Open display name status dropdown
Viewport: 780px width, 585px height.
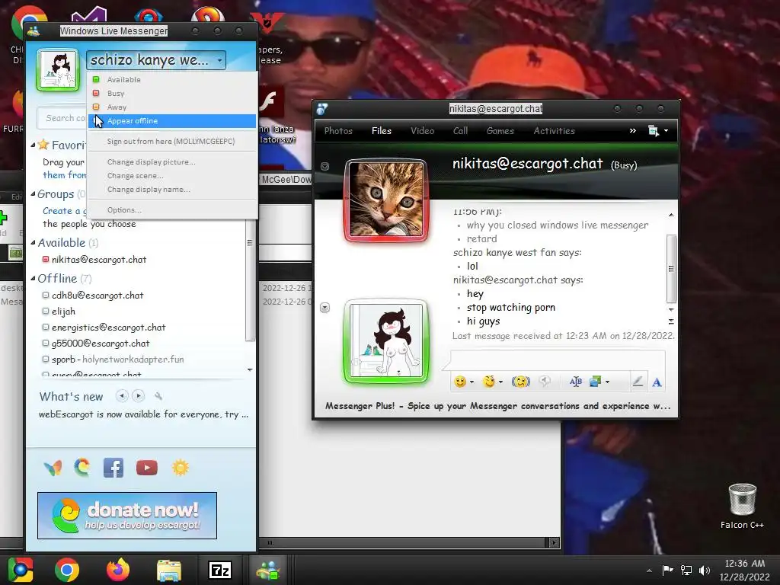[x=156, y=60]
